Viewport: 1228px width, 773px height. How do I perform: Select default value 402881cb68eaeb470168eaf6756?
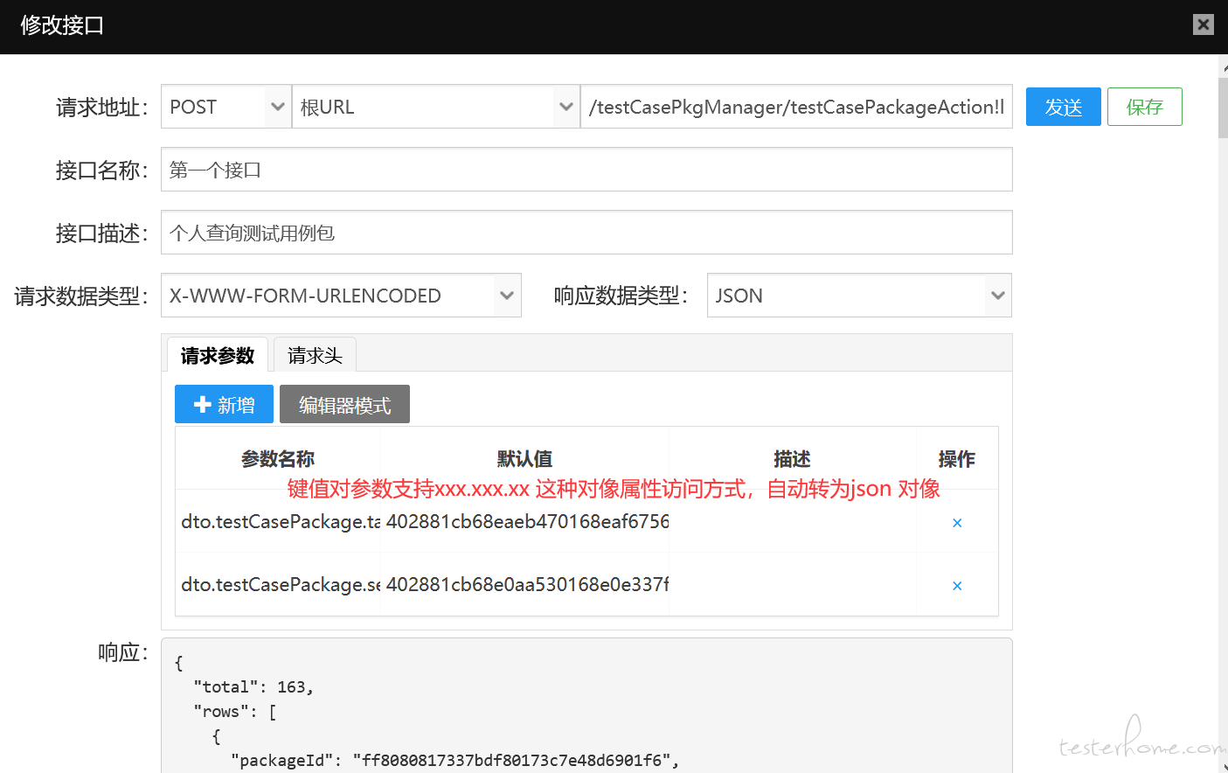[527, 521]
